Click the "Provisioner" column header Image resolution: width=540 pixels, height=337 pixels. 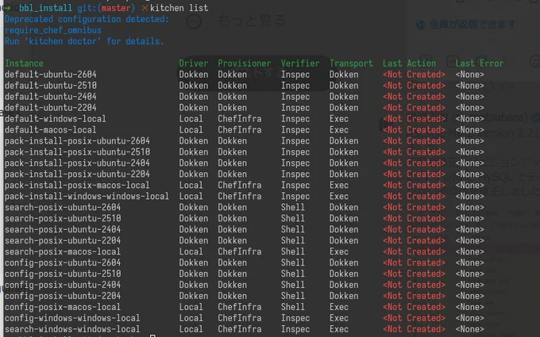pos(244,63)
